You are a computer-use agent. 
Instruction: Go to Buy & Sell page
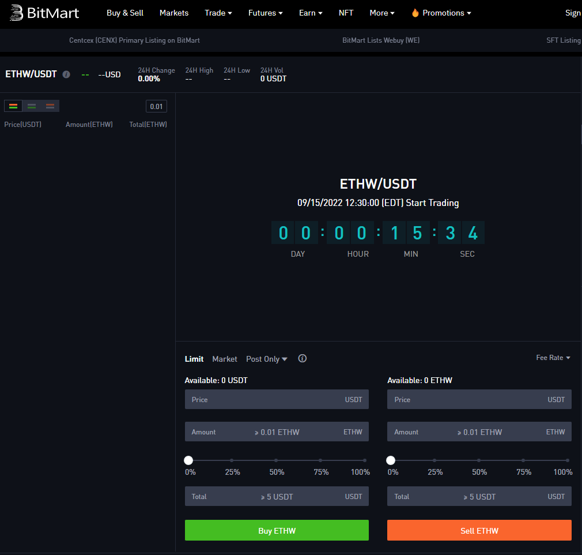[125, 13]
